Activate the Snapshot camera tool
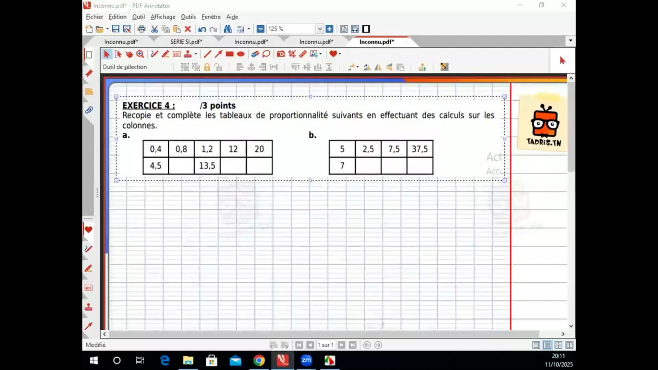 [x=281, y=54]
